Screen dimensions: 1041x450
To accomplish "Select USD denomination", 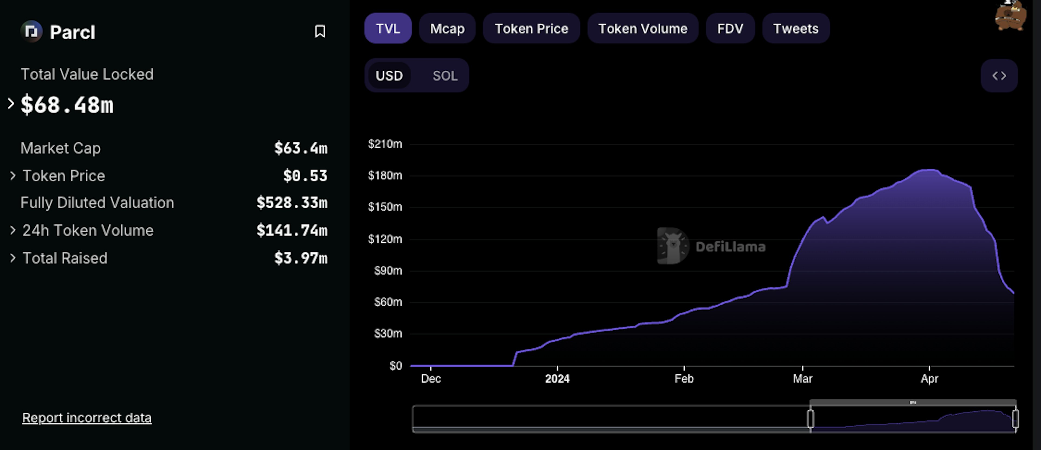I will (x=389, y=76).
